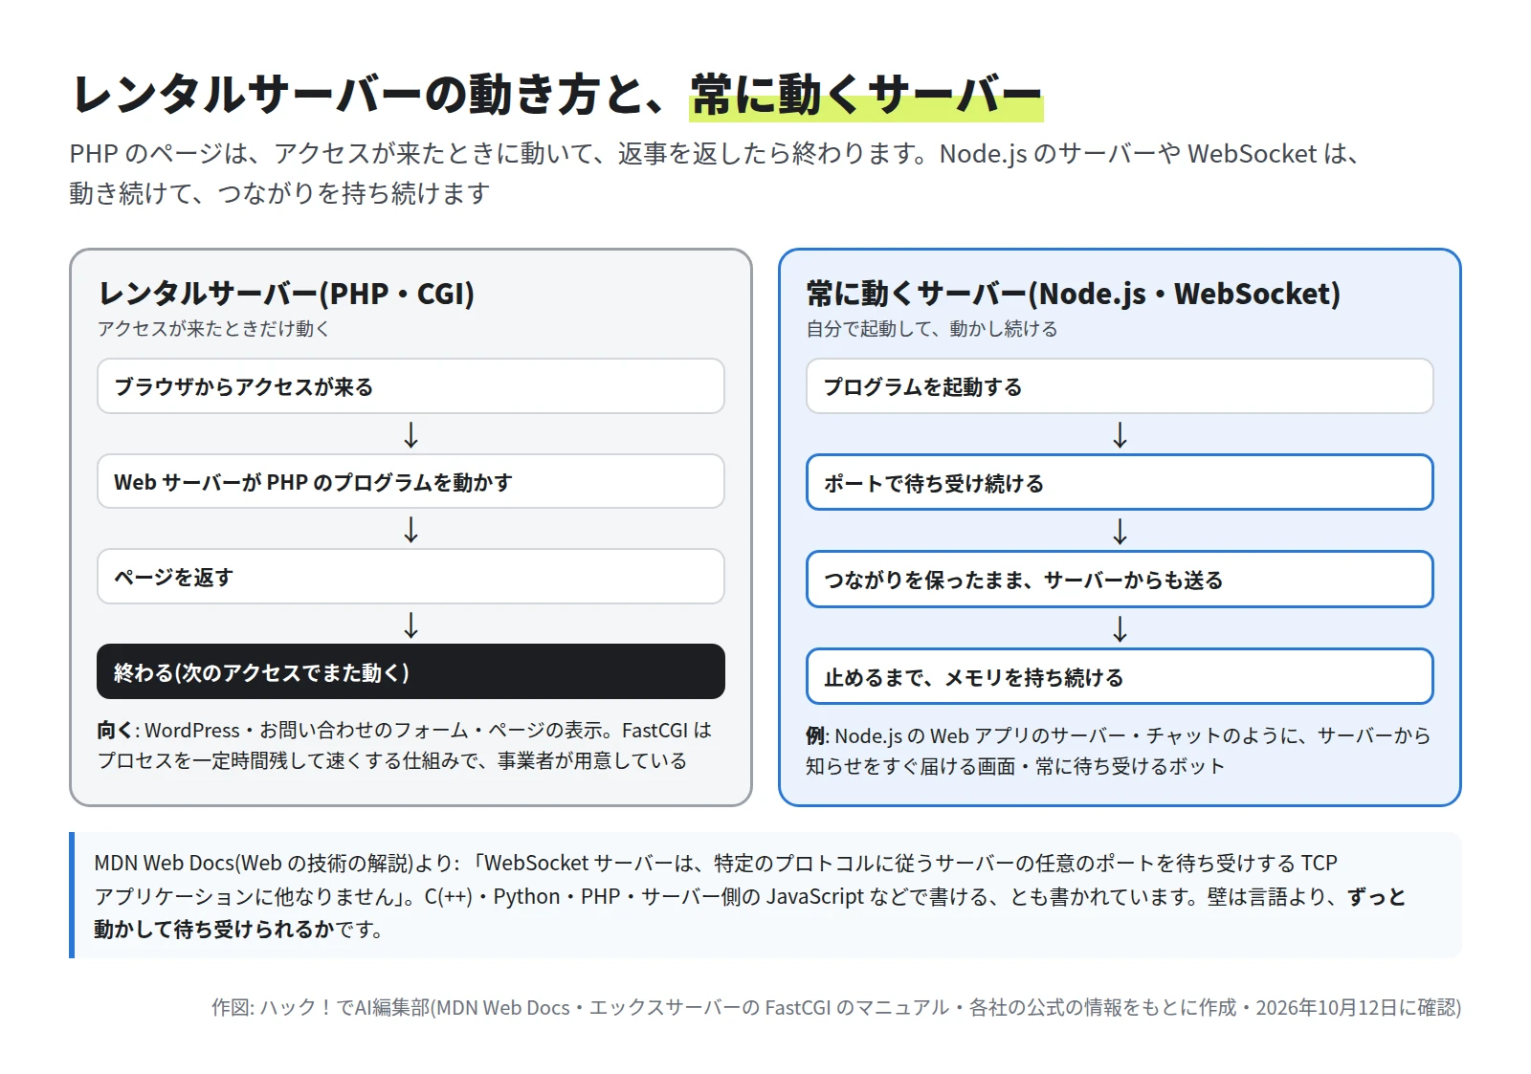Click the box 'ブラウザからアクセスが来る'
1531x1074 pixels.
pyautogui.click(x=410, y=386)
